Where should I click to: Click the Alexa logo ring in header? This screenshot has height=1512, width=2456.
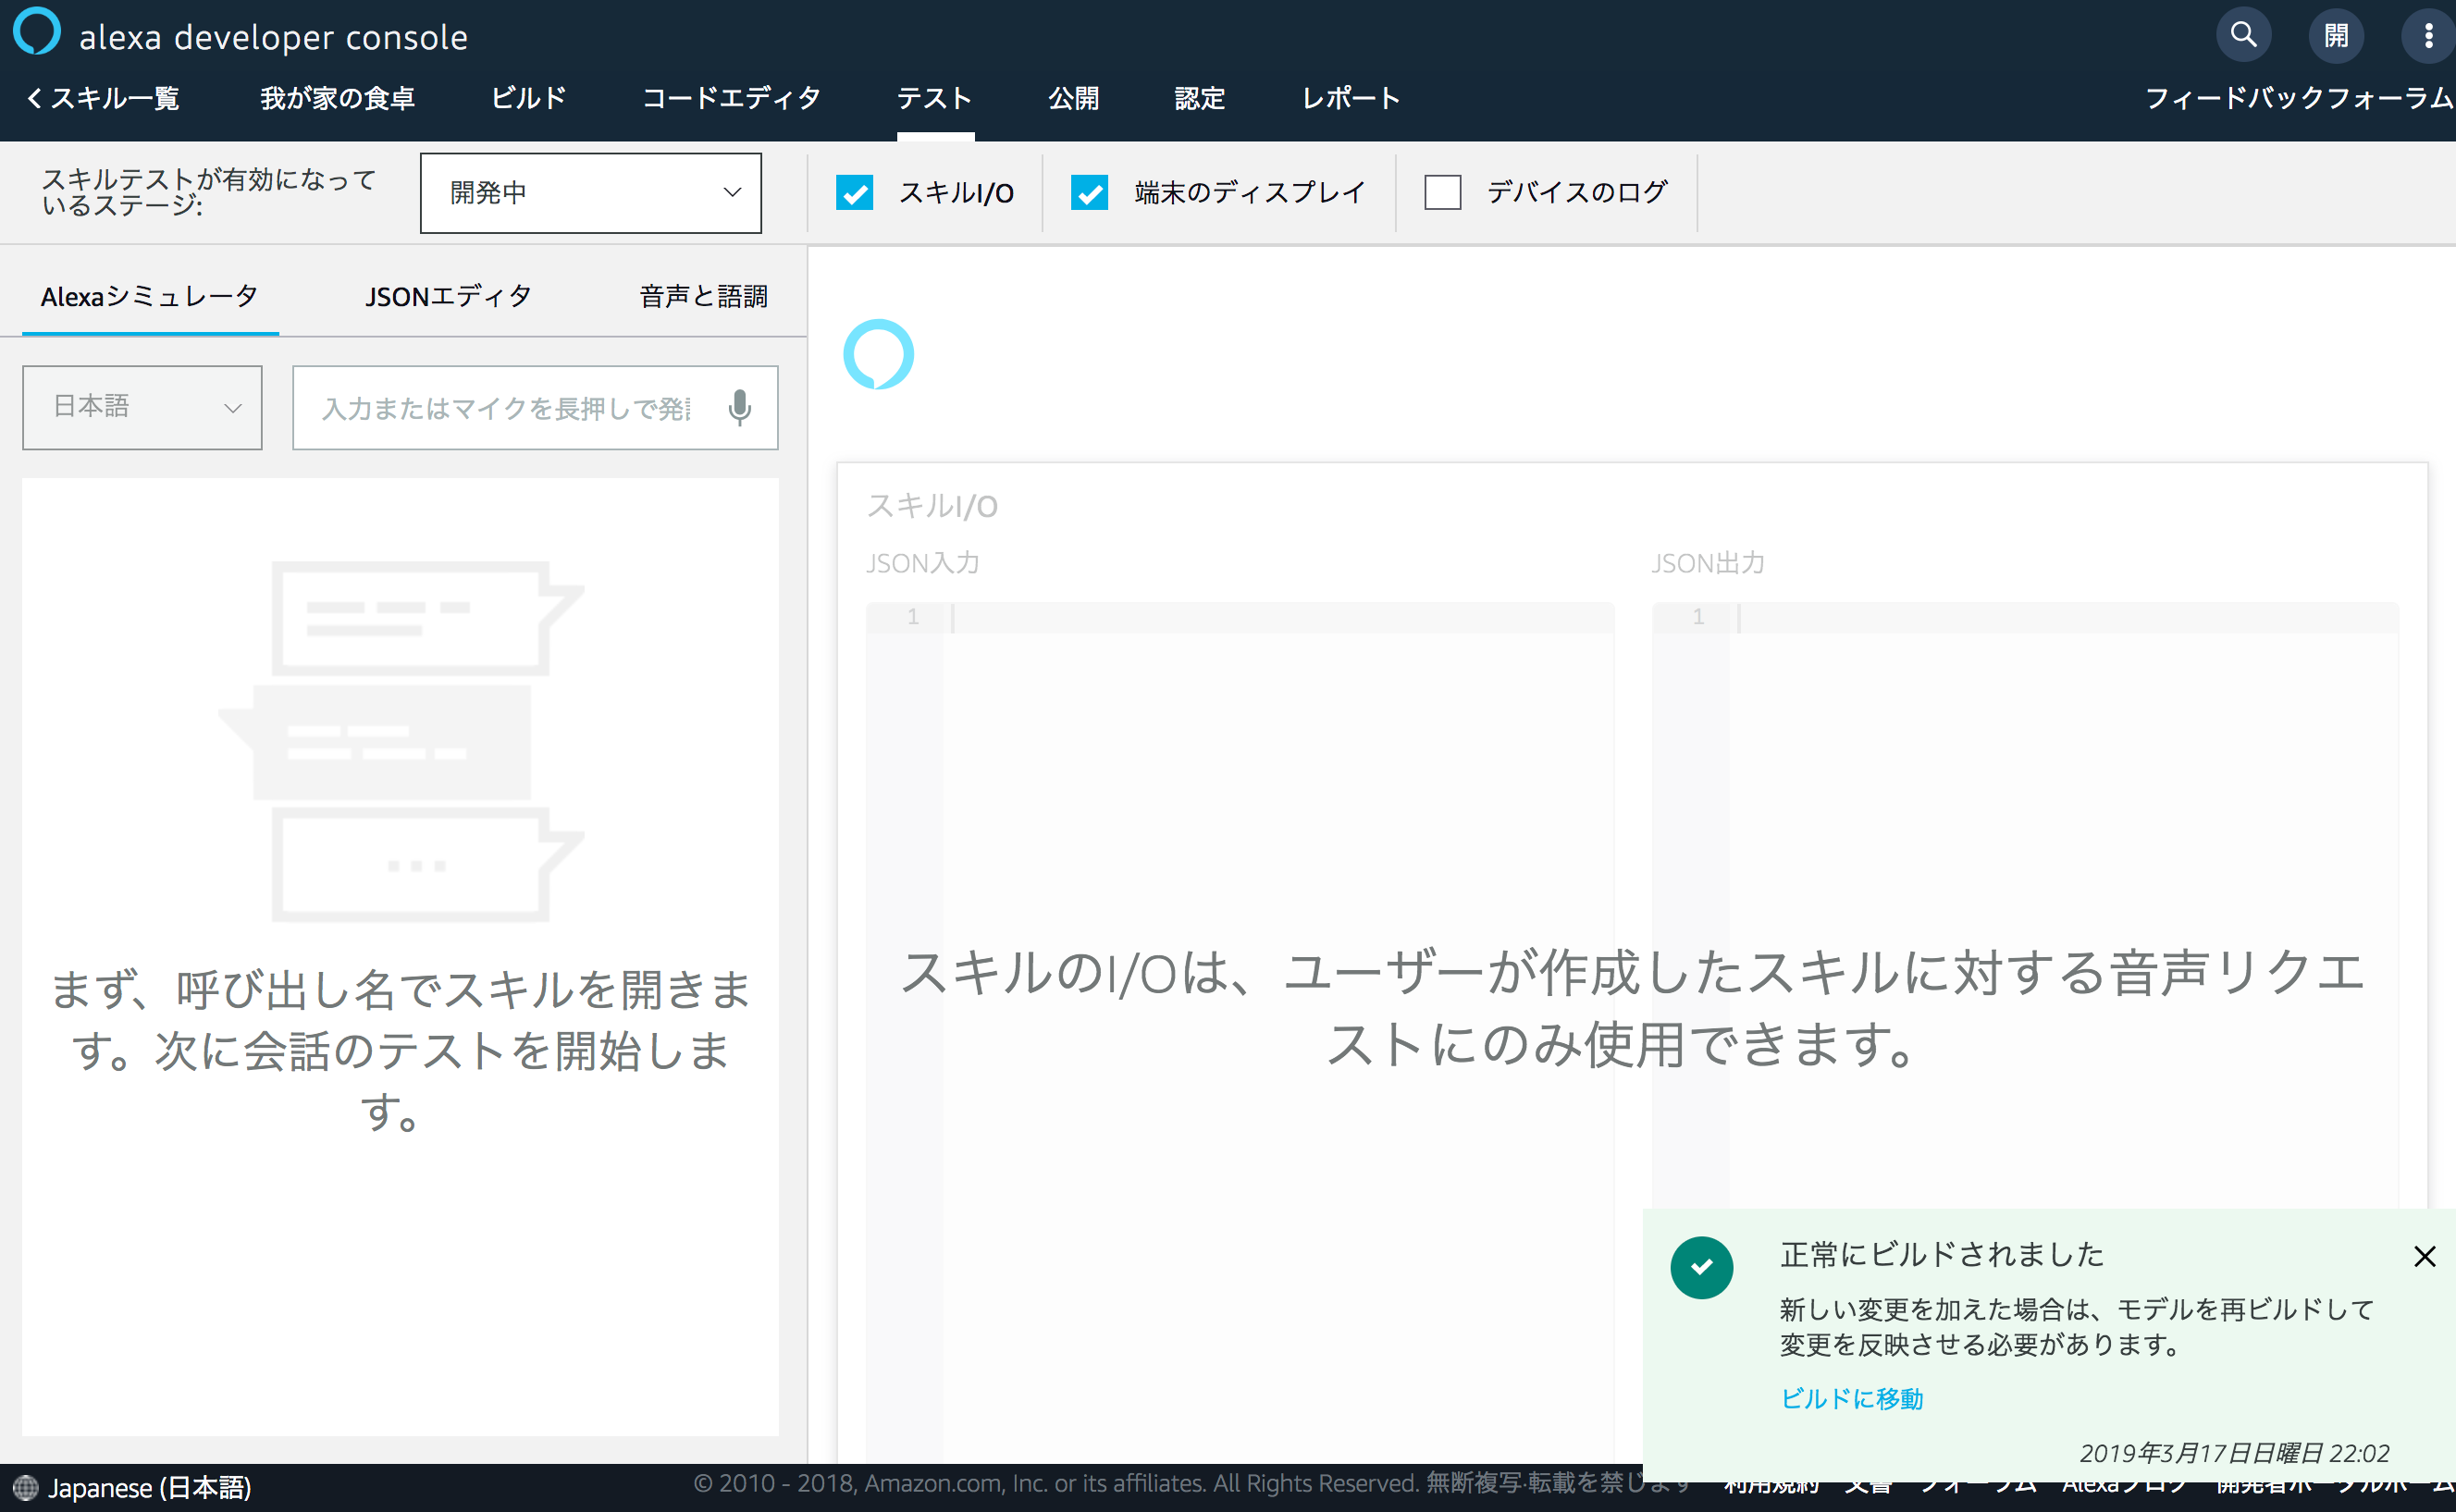[37, 30]
